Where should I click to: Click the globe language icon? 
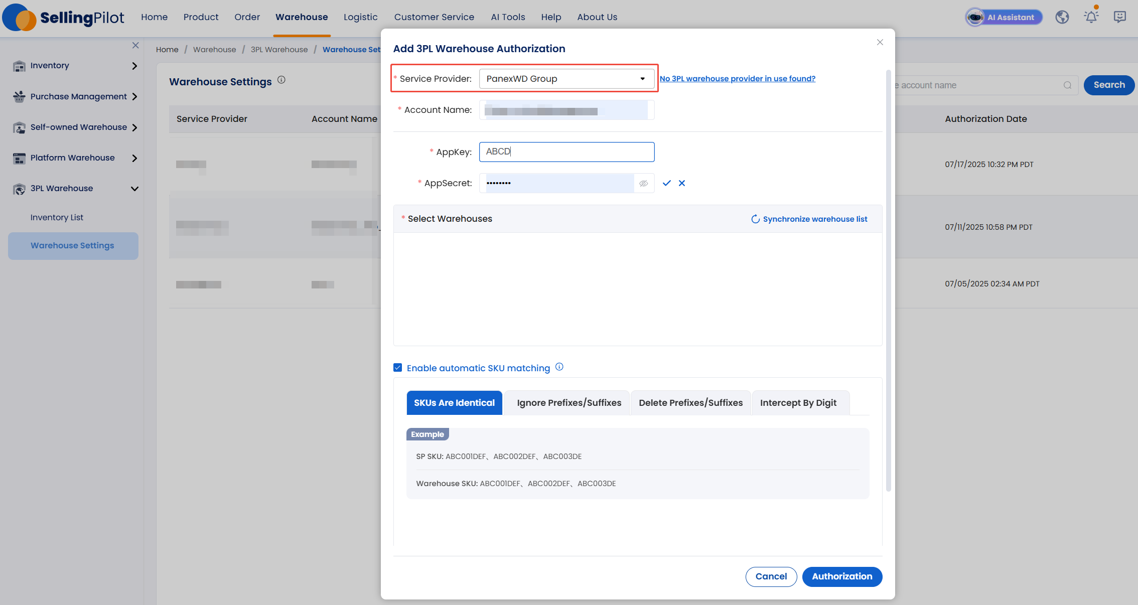1062,17
